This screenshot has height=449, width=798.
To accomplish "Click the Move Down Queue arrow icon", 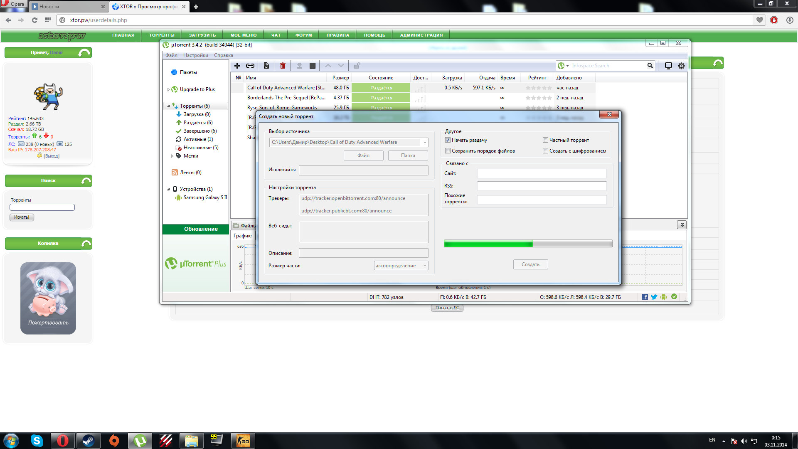I will [341, 66].
